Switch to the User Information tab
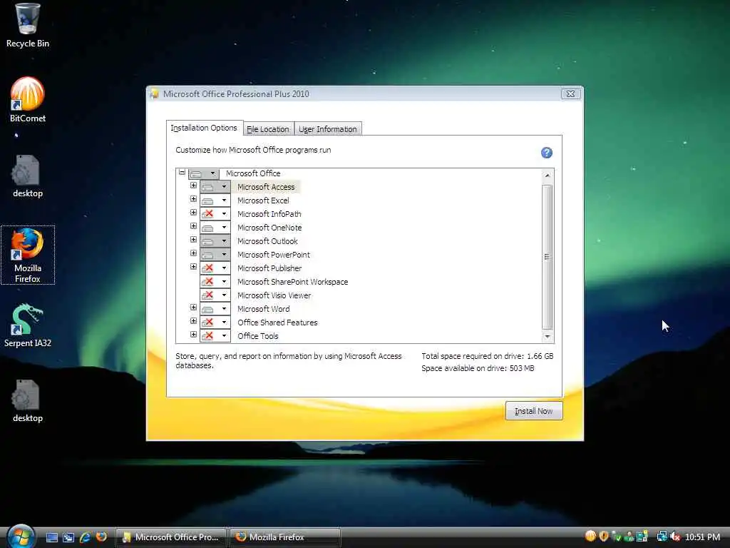This screenshot has height=548, width=730. [328, 129]
